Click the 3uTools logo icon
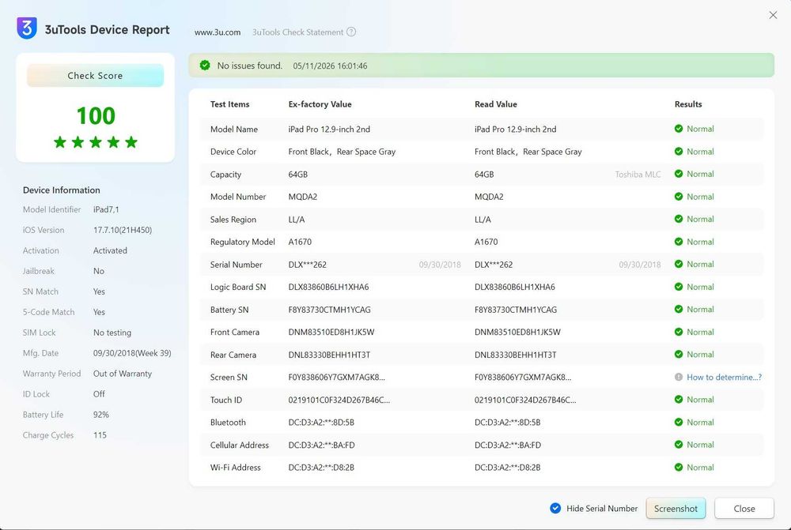Viewport: 791px width, 530px height. [27, 28]
